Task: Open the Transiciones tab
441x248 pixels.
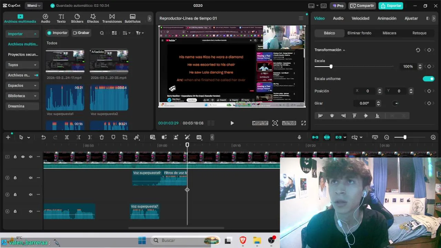Action: pos(112,19)
